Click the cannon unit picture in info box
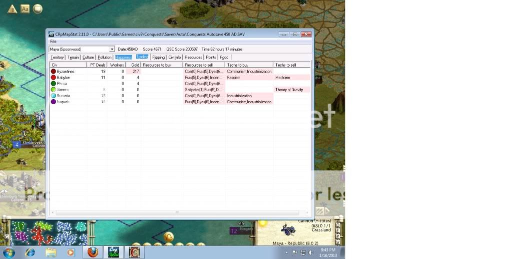 point(288,230)
